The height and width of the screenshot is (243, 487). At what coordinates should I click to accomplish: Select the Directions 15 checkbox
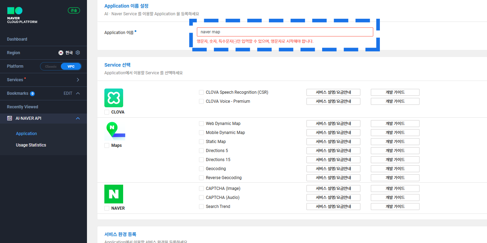(x=201, y=160)
